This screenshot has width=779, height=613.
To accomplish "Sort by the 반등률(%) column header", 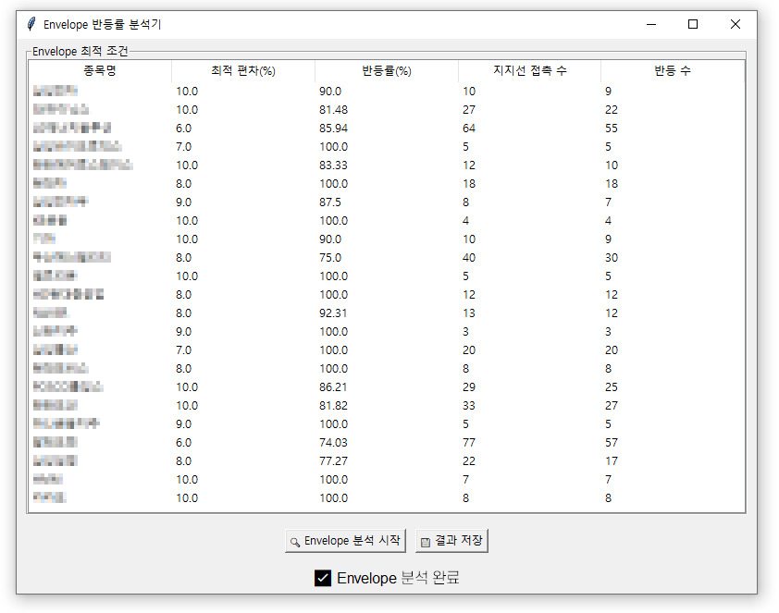I will (386, 70).
